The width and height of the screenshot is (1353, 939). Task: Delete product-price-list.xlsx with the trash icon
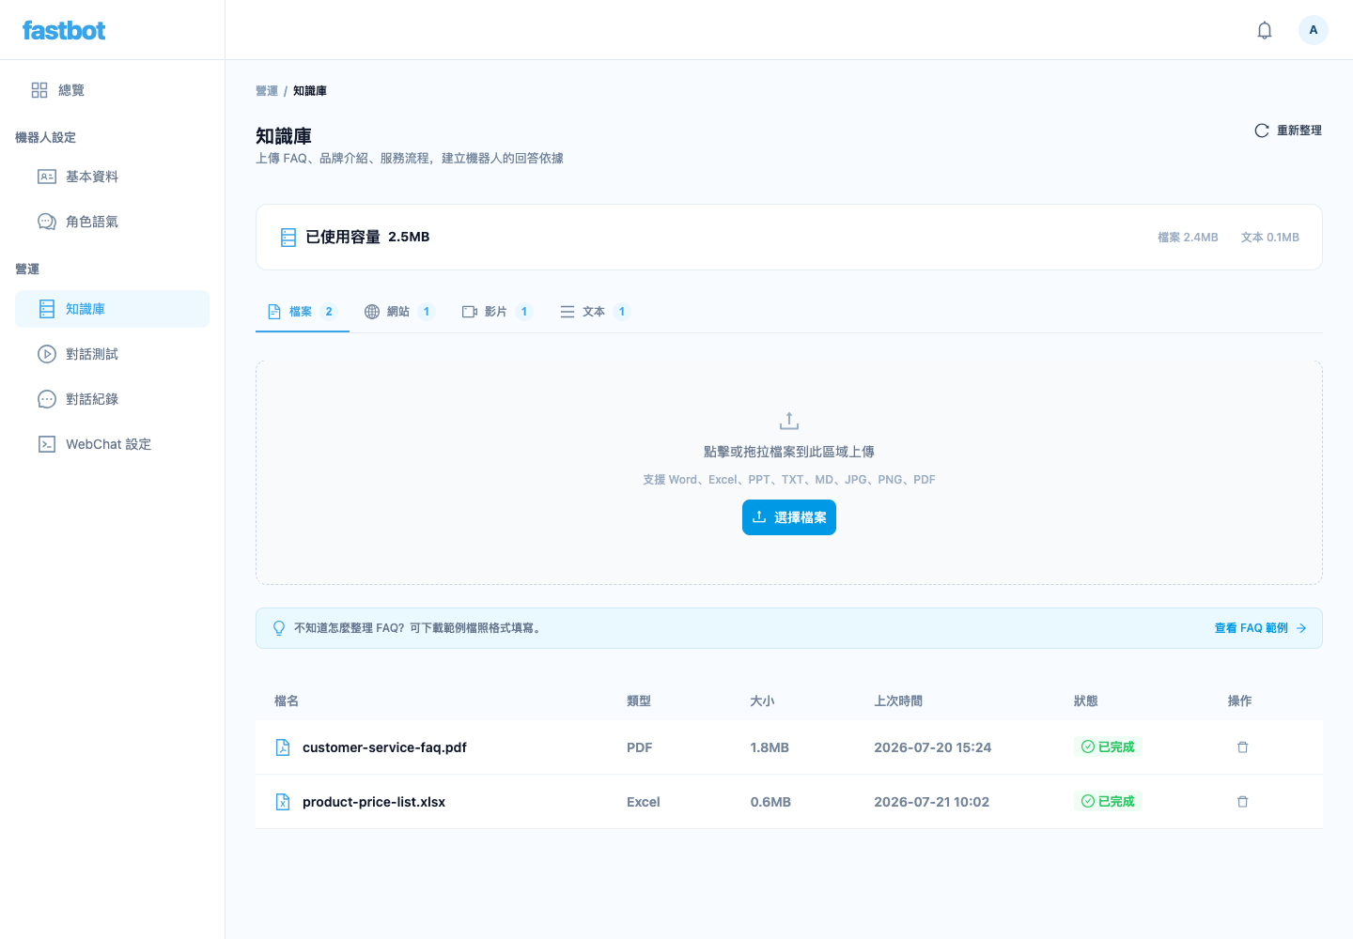(x=1242, y=802)
